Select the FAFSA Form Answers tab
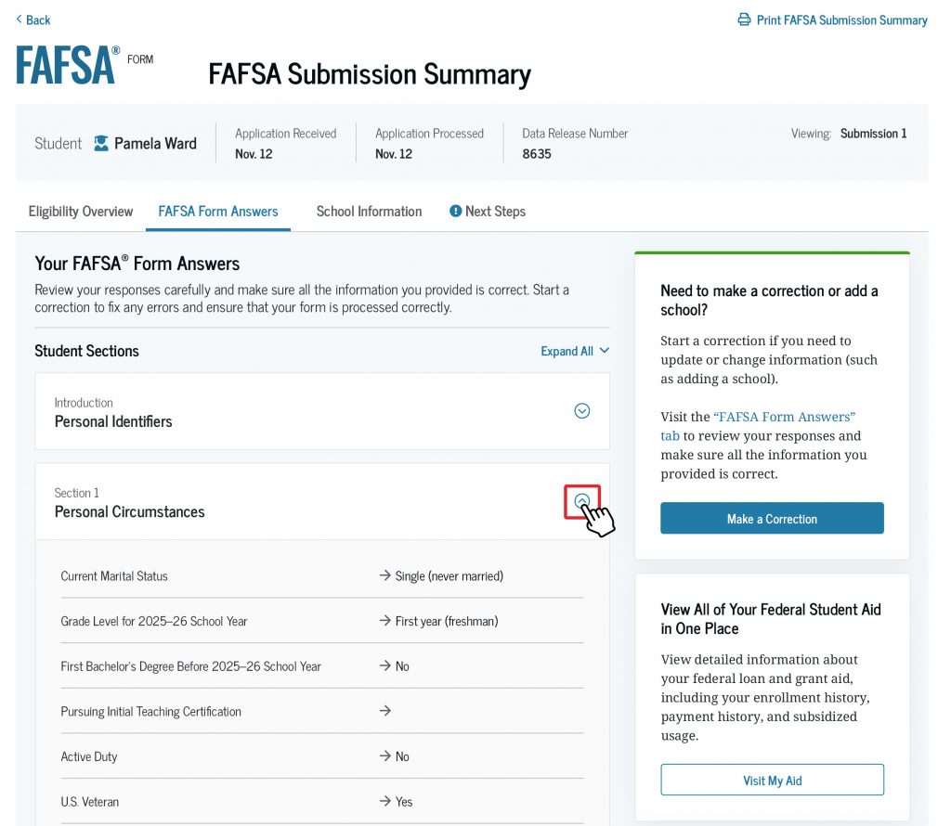This screenshot has height=826, width=951. point(218,212)
